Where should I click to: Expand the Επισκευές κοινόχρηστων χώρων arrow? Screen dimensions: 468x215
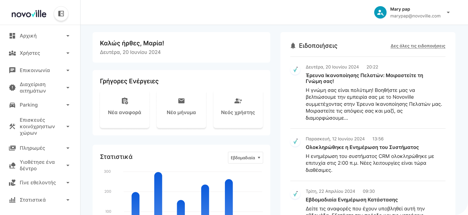click(68, 126)
